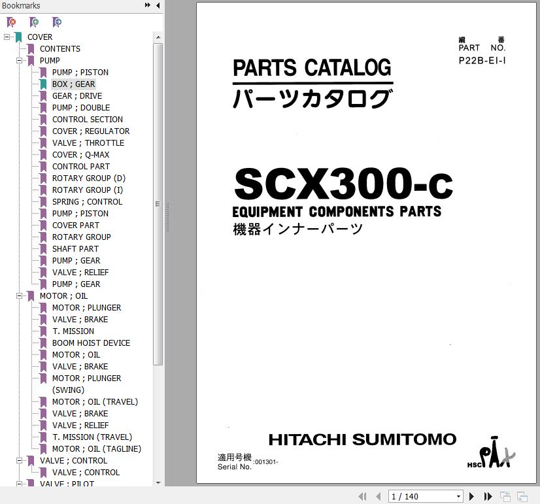Jump to CONTROL PART bookmark

tap(81, 166)
